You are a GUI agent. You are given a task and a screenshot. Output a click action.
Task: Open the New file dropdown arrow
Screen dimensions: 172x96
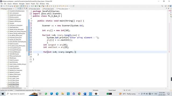coord(8,6)
